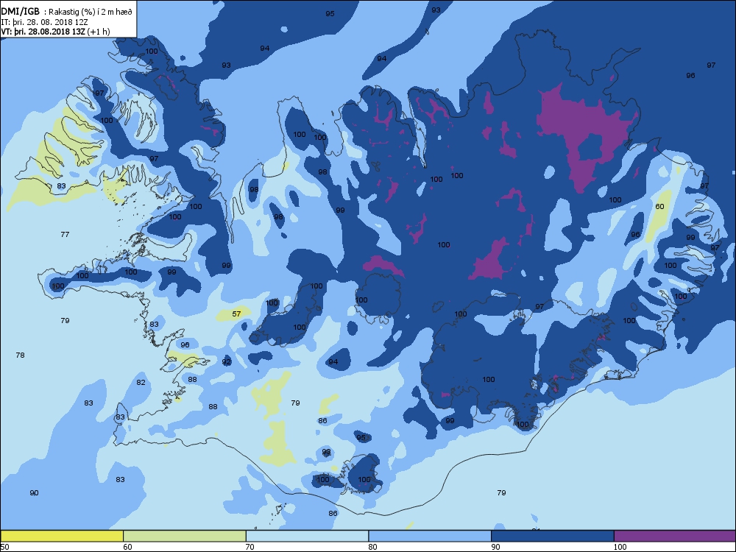Click the '70' label on the legend scale

tap(250, 546)
